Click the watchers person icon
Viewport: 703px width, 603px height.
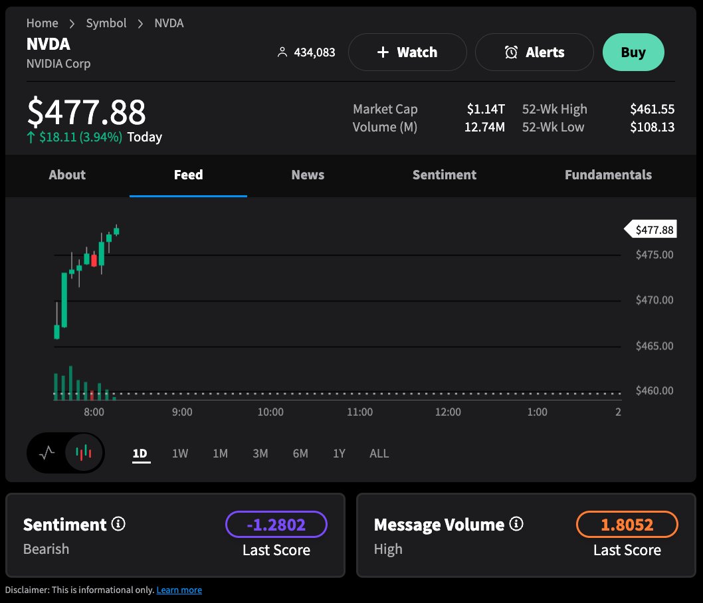pos(282,52)
